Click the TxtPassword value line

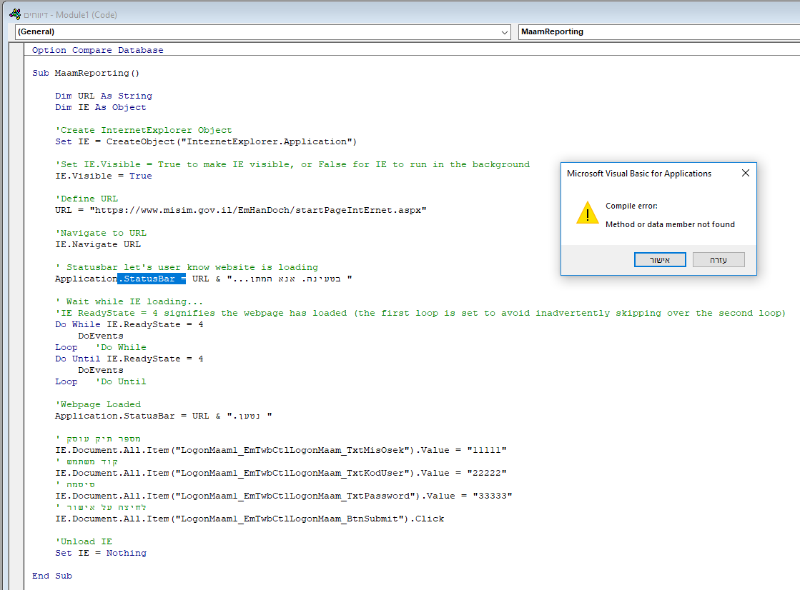click(x=284, y=496)
